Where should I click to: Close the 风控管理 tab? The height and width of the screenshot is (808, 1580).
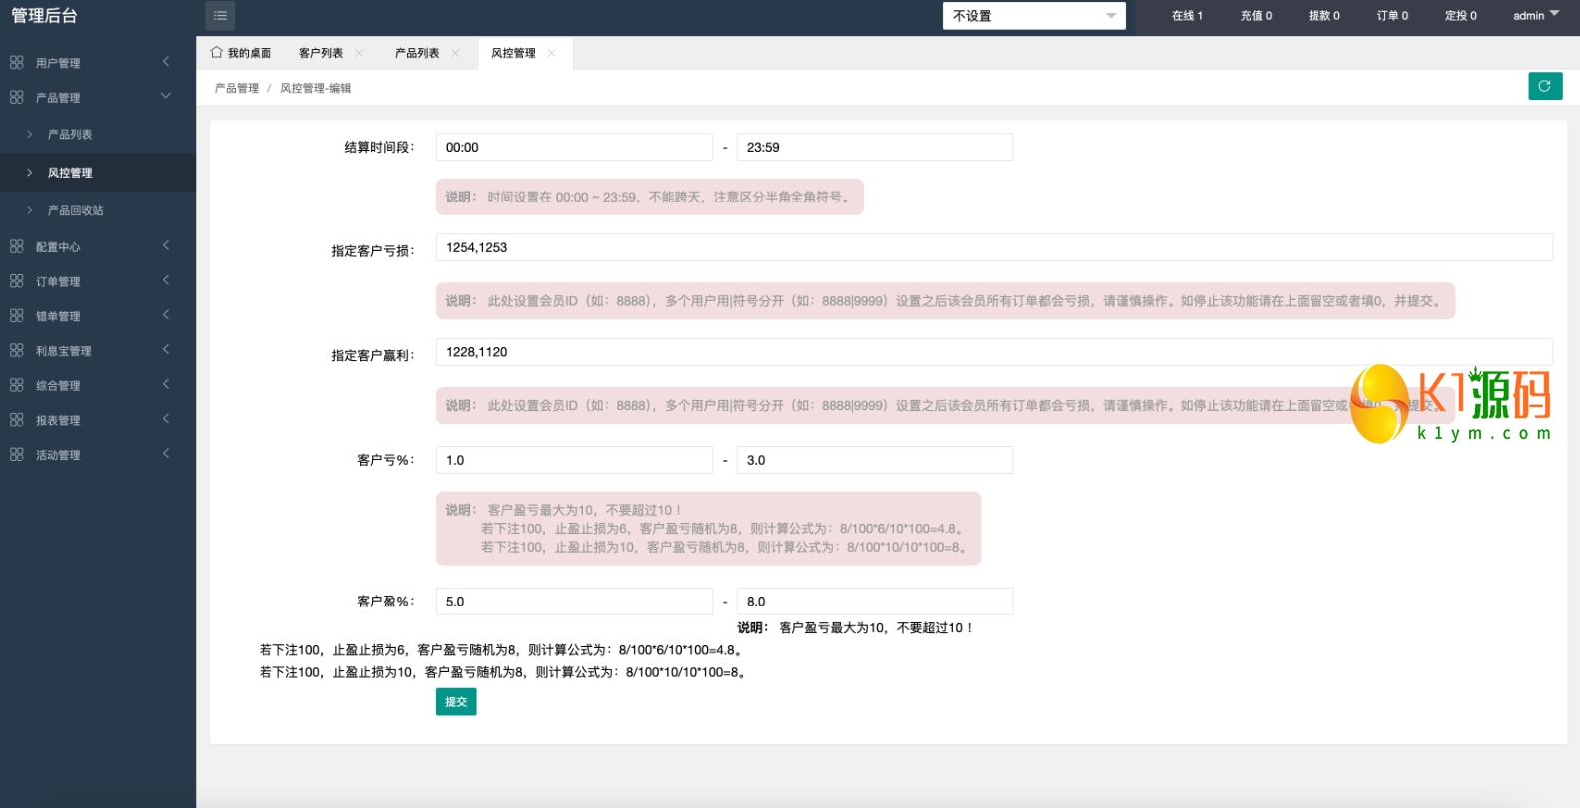(x=551, y=53)
